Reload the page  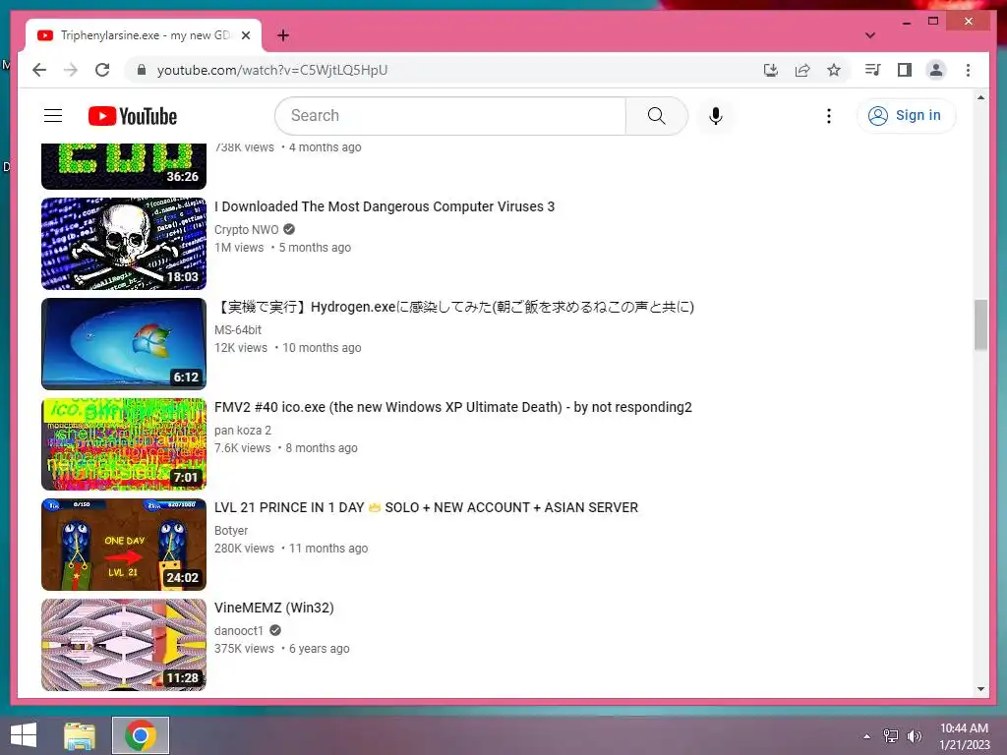(102, 70)
